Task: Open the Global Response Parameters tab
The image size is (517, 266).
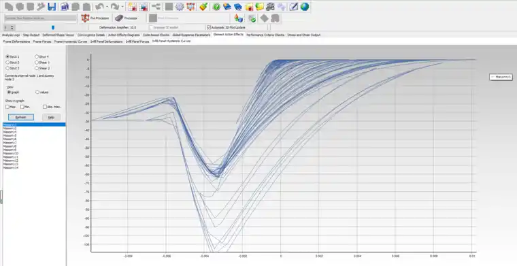Action: (x=191, y=35)
